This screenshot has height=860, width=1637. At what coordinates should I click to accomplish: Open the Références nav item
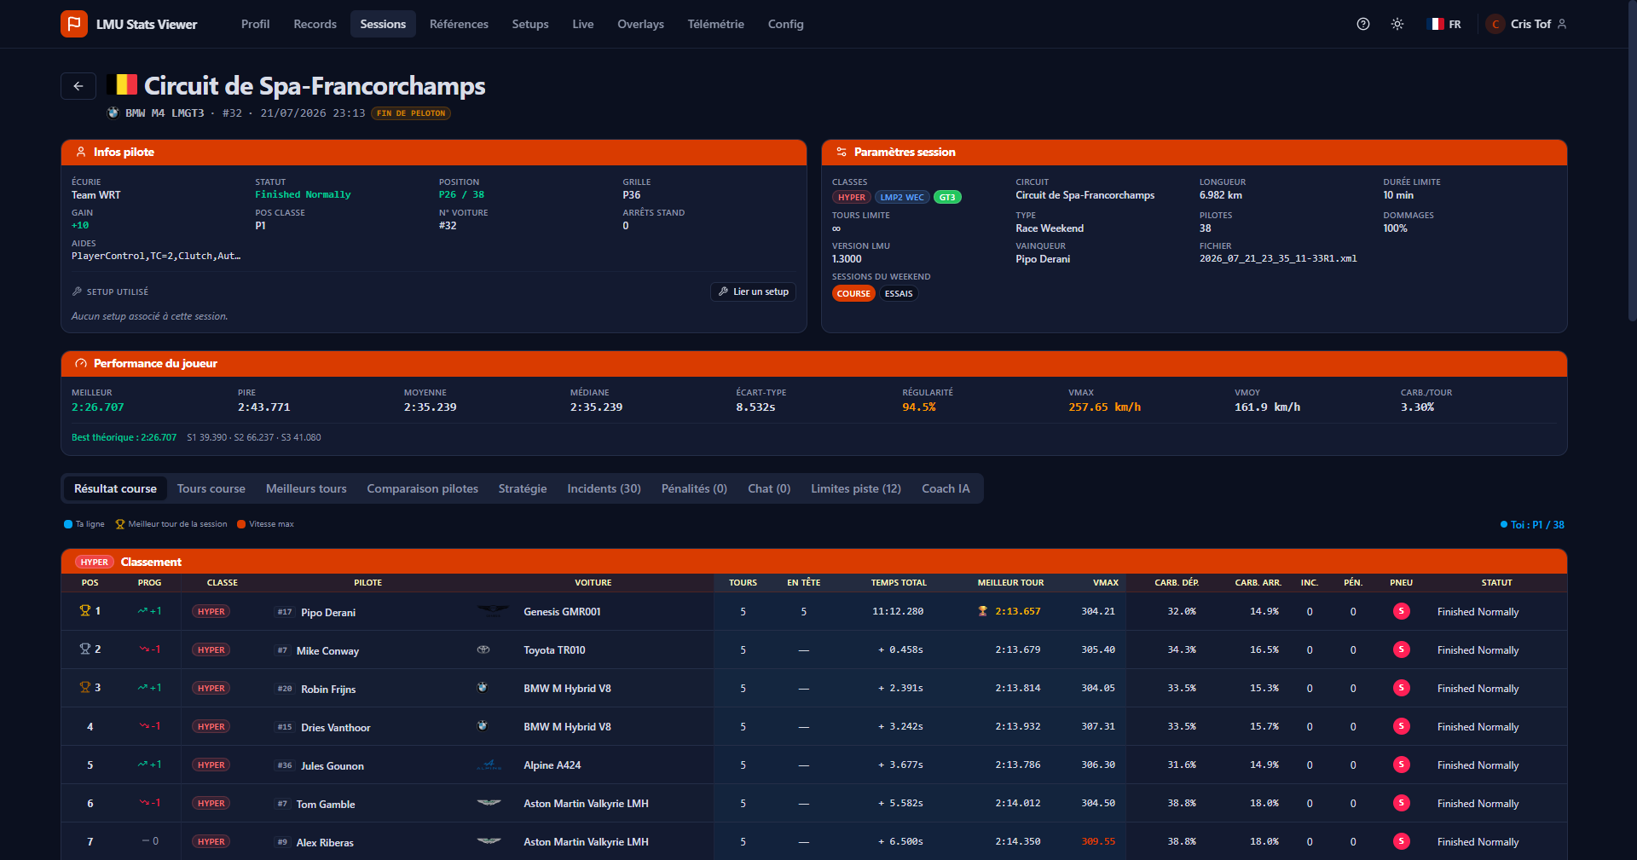click(459, 24)
